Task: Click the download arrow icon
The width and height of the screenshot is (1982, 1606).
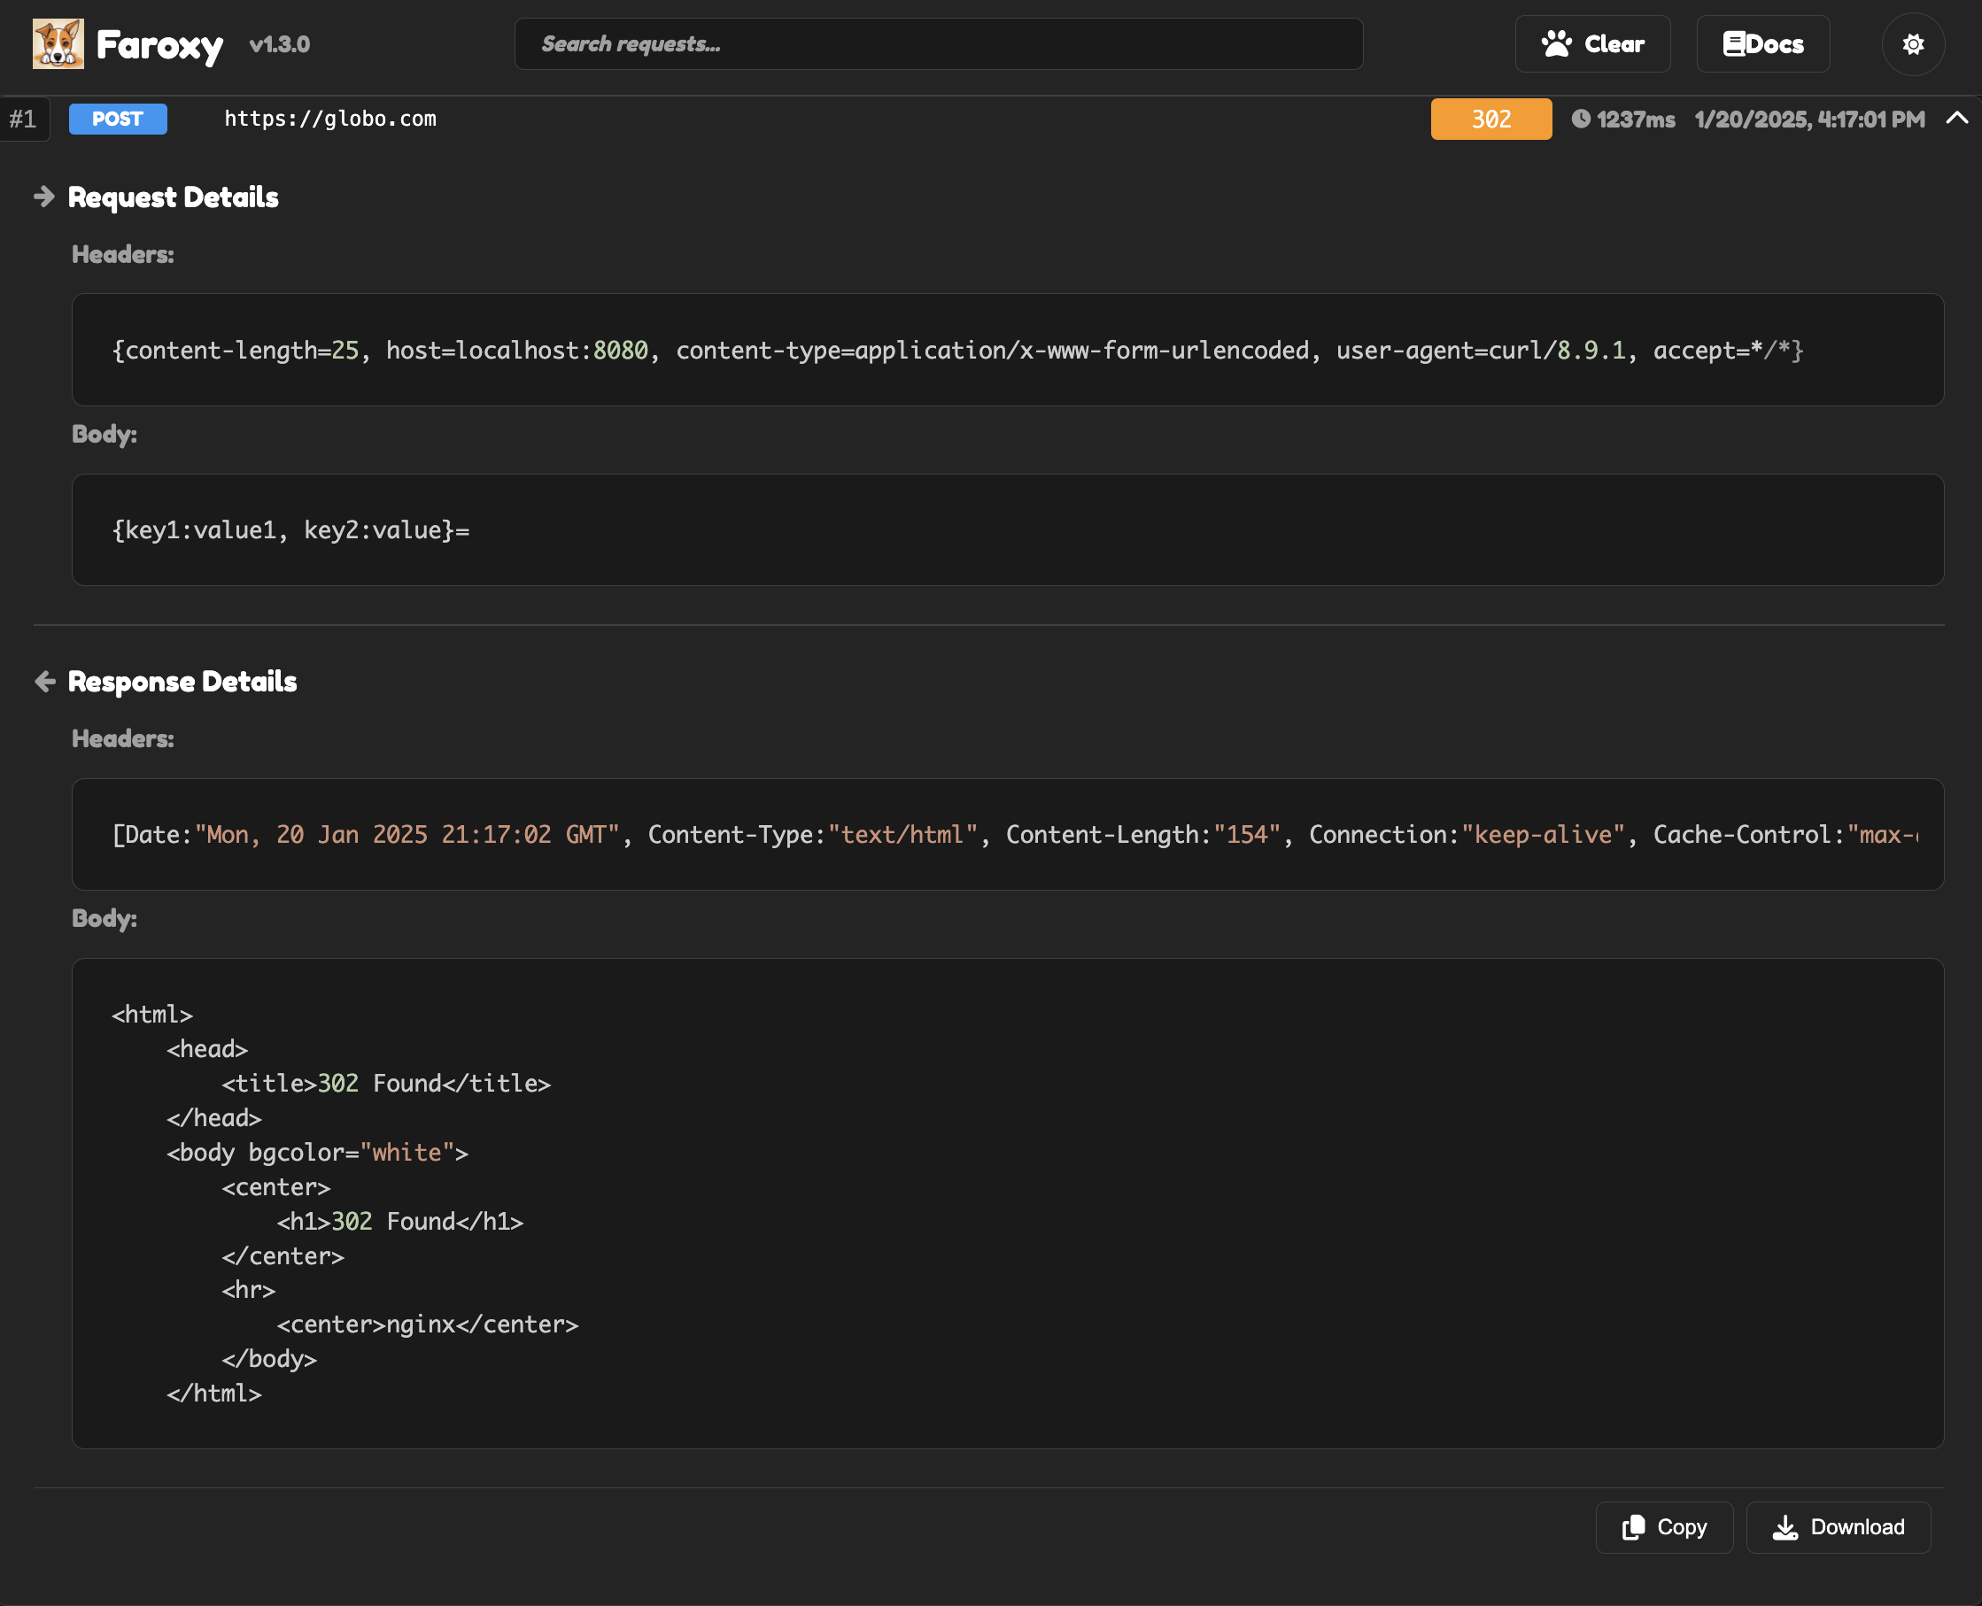Action: coord(1785,1527)
